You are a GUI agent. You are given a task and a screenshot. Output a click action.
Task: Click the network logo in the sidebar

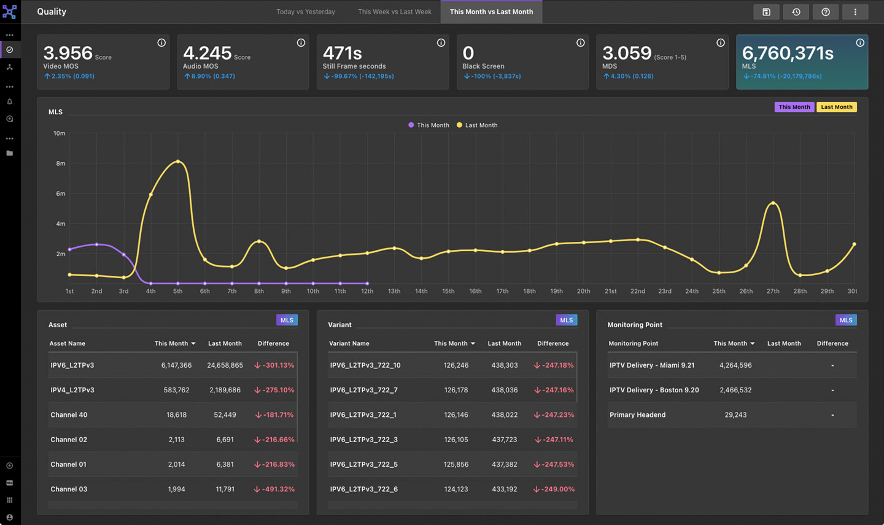point(9,11)
